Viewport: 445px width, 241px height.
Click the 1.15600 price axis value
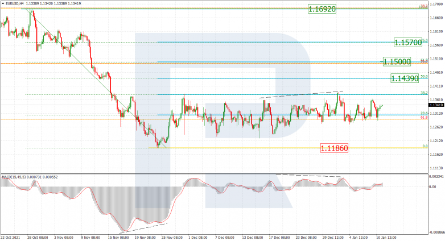[x=436, y=45]
